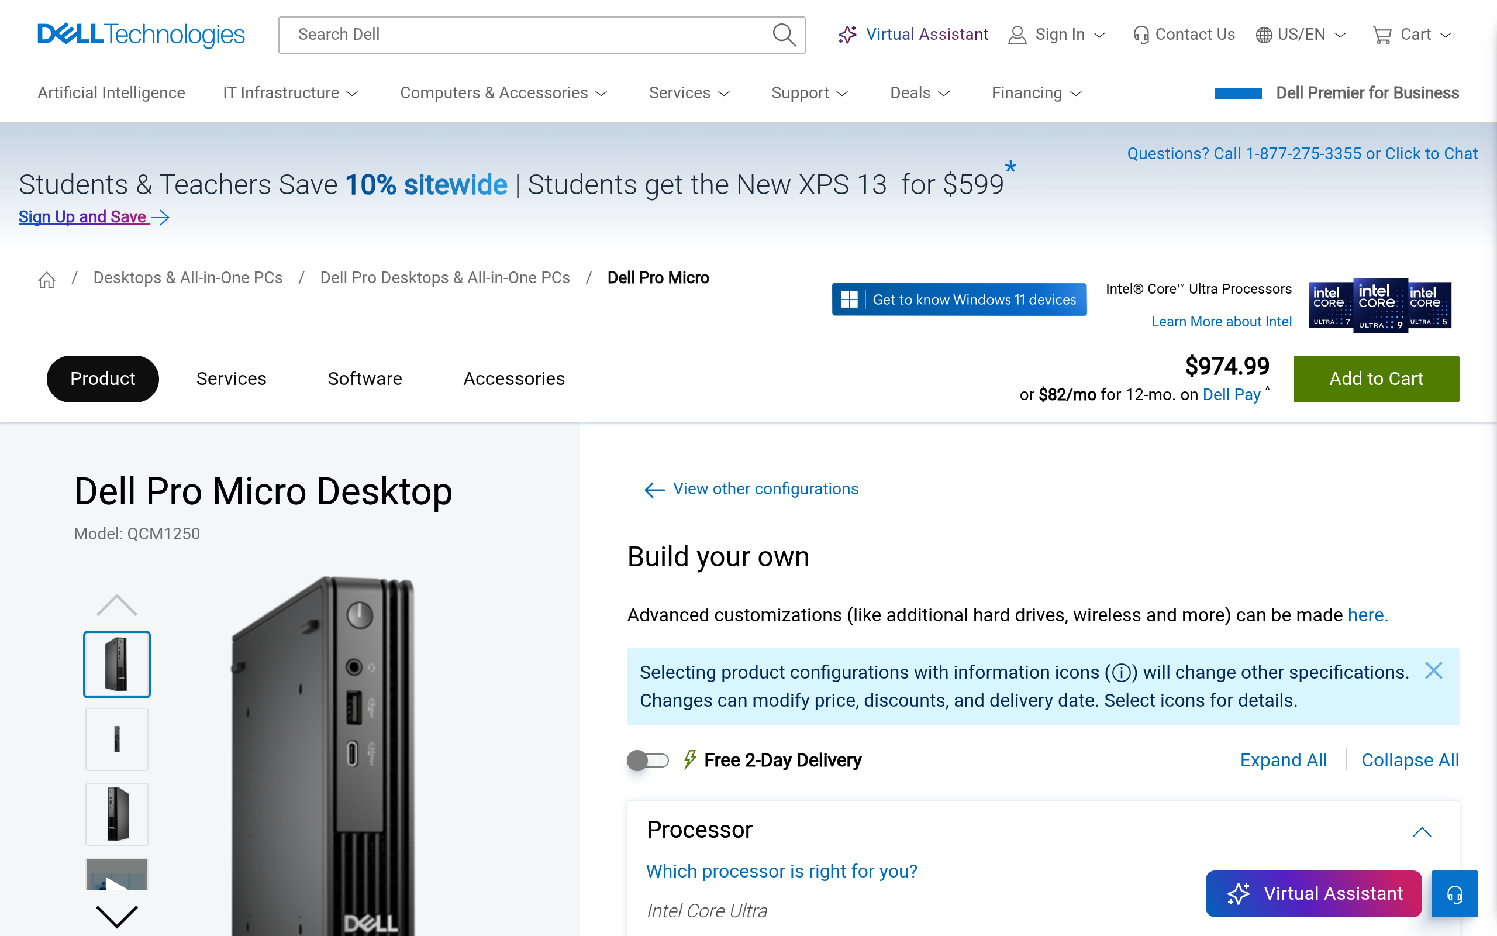Collapse the Processor section chevron
1497x936 pixels.
click(x=1422, y=831)
